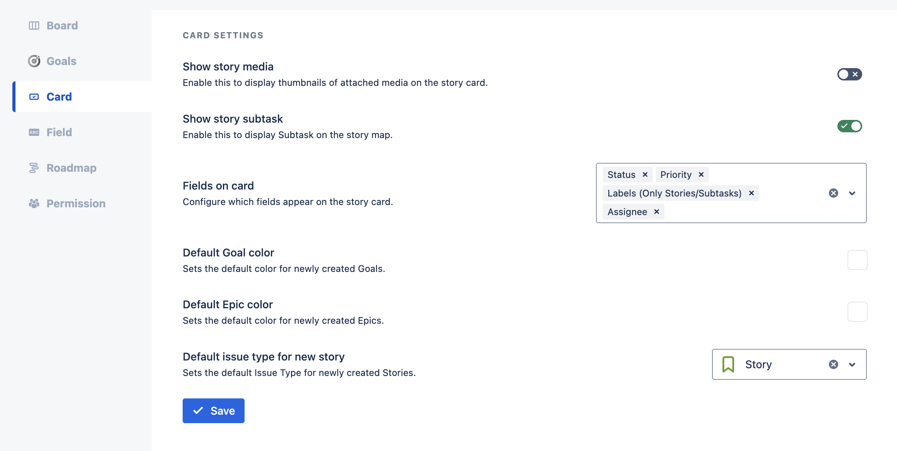The image size is (897, 451).
Task: Enable the Show story media toggle
Action: pos(849,74)
